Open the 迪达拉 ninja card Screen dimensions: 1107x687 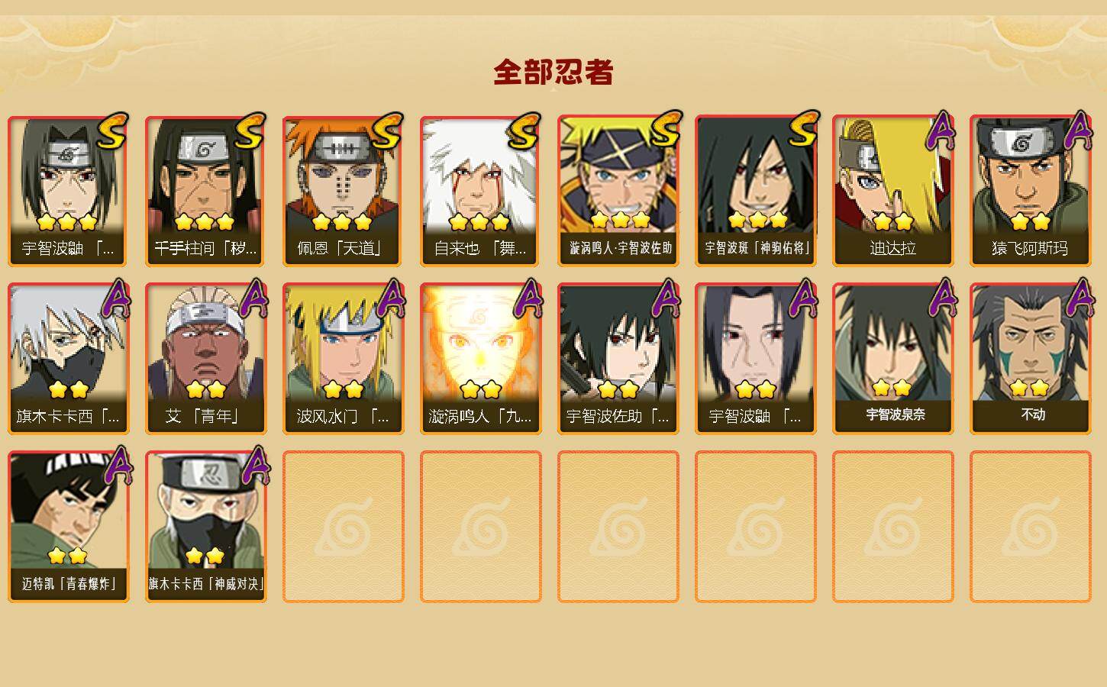click(892, 191)
